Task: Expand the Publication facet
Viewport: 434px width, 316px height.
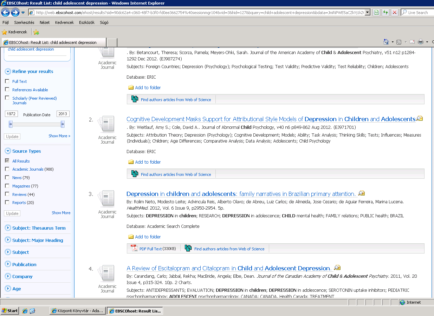Action: click(8, 264)
